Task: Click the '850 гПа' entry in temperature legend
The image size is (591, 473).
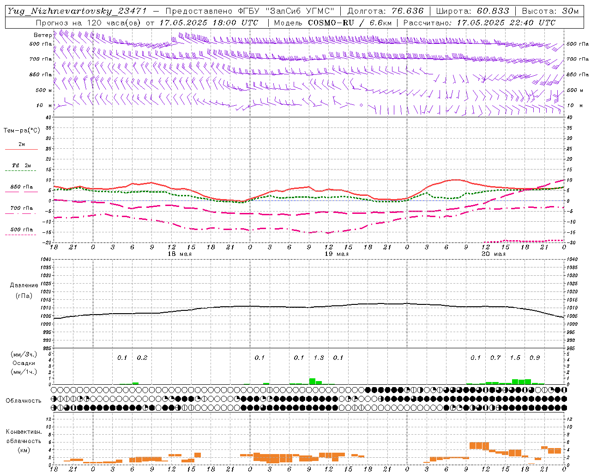Action: [x=22, y=187]
